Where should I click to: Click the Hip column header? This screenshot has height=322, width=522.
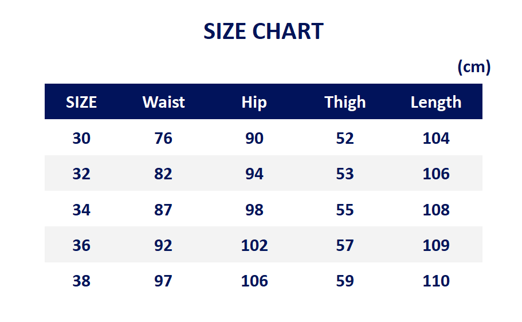[x=254, y=103]
